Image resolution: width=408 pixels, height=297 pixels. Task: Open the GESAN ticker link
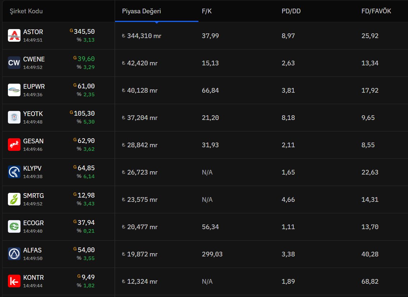[33, 141]
